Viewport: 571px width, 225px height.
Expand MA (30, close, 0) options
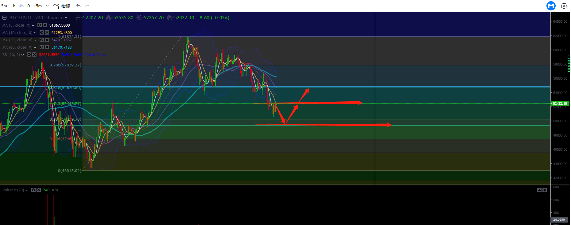[x=35, y=40]
